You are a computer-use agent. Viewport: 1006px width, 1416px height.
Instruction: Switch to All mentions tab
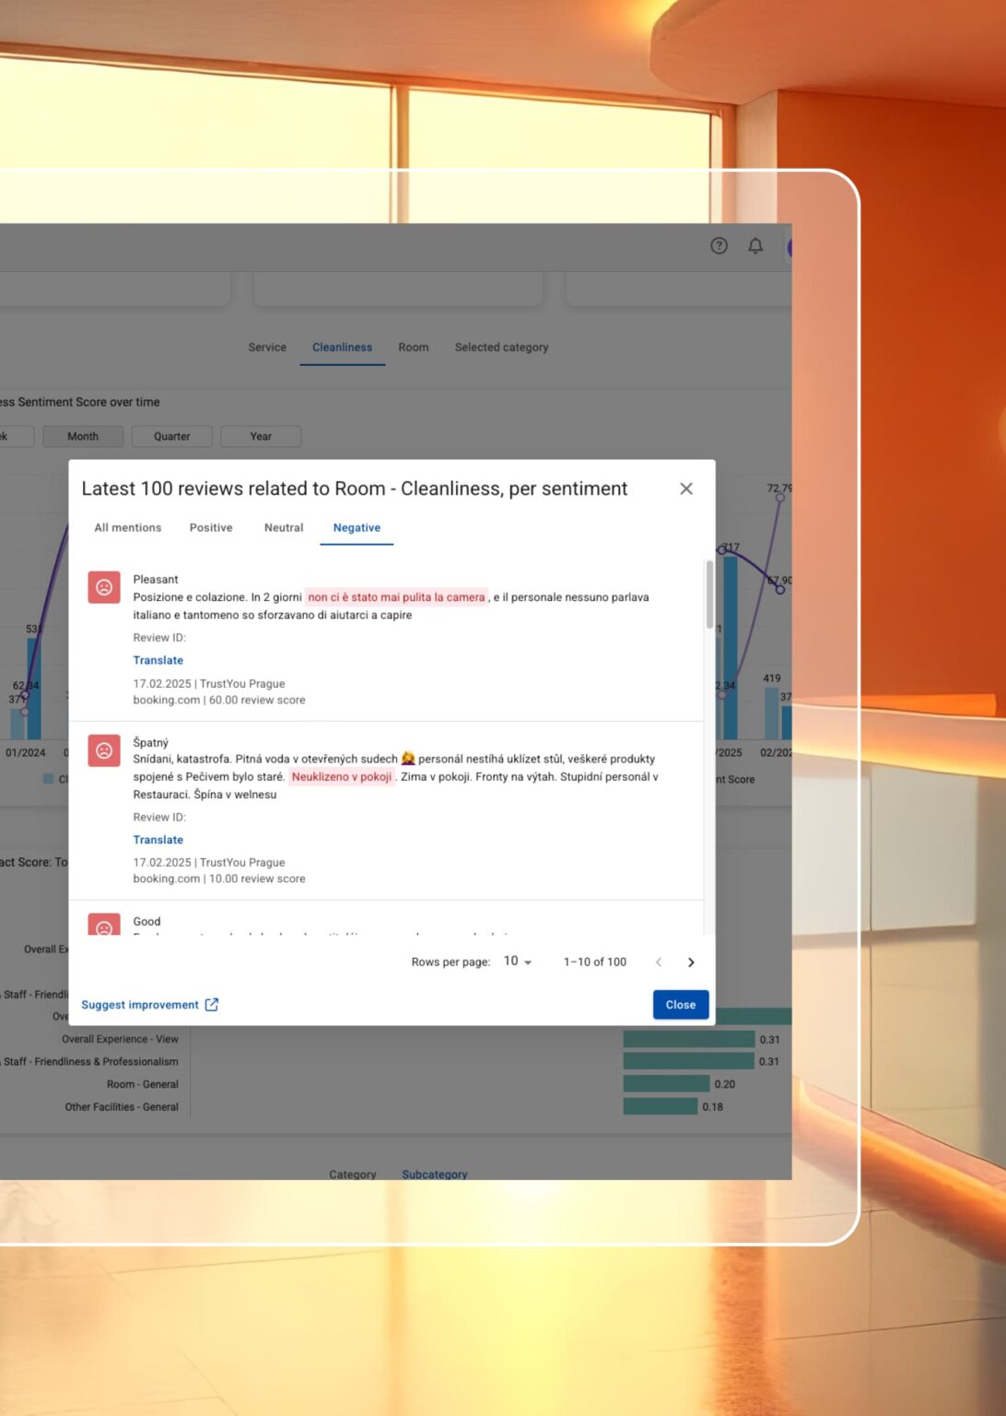coord(128,527)
